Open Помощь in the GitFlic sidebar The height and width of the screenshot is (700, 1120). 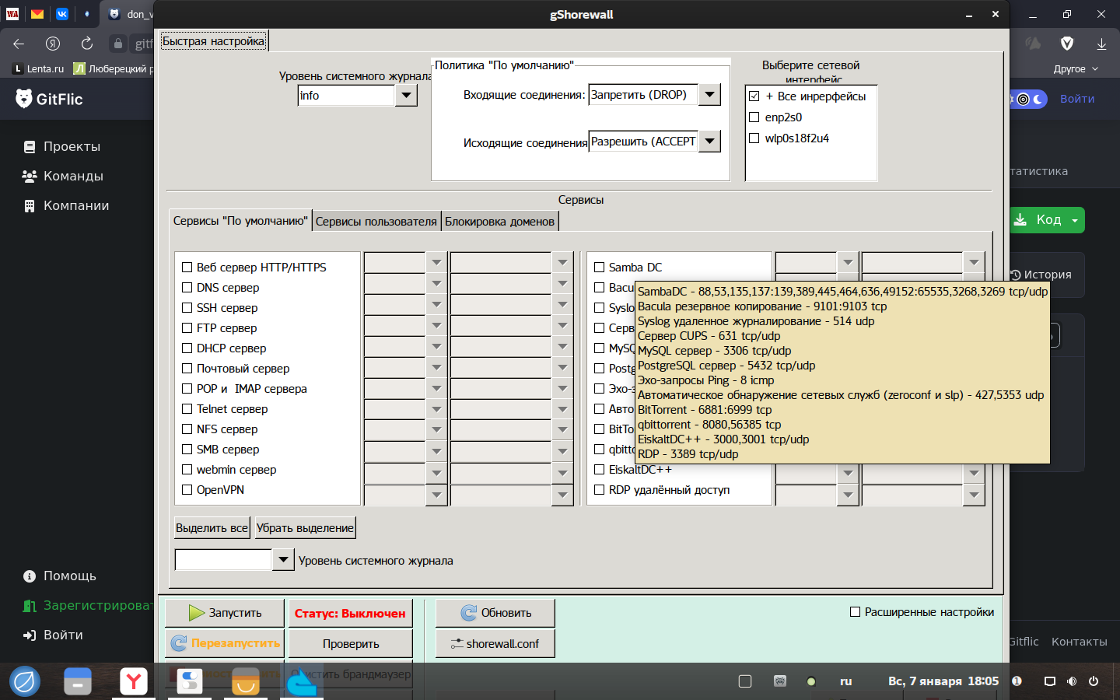click(x=70, y=576)
